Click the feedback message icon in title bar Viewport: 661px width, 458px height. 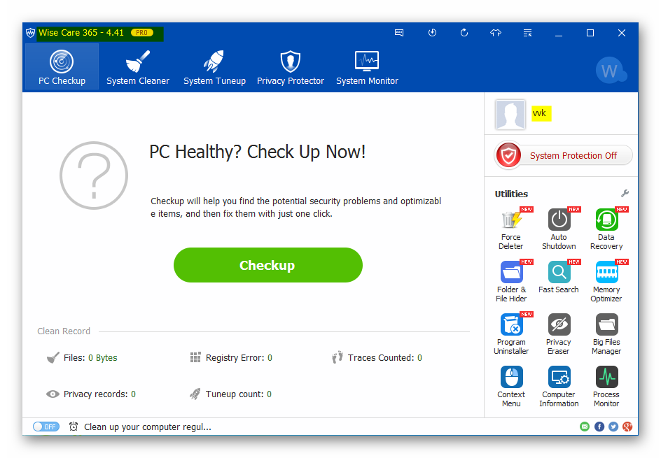click(x=399, y=33)
